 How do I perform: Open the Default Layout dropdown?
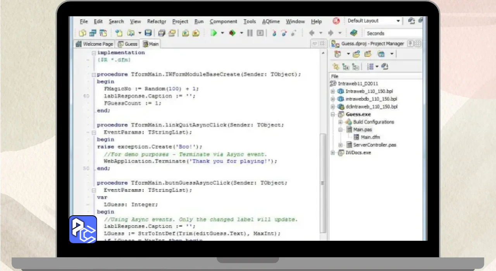pyautogui.click(x=398, y=21)
